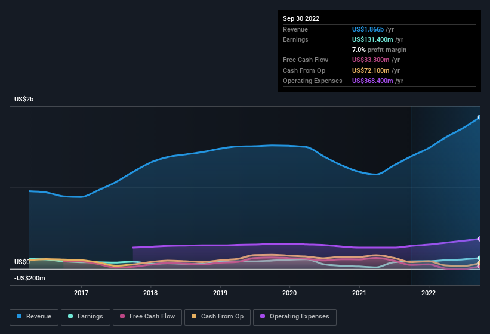Viewport: 490px width, 334px height.
Task: Click the Cash From Op orange endpoint marker
Action: click(480, 263)
